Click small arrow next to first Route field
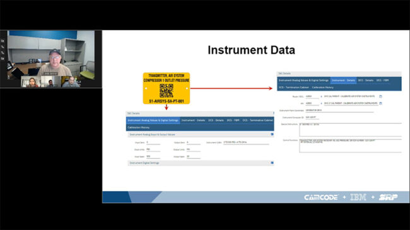 click(x=321, y=97)
